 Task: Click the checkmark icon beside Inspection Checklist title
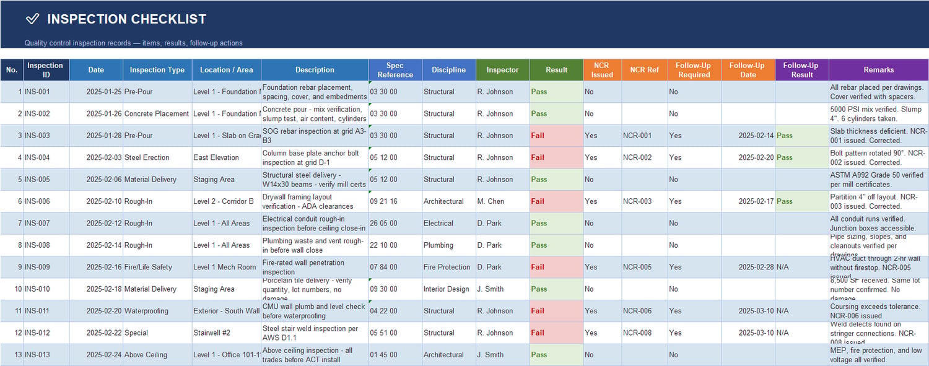(32, 19)
